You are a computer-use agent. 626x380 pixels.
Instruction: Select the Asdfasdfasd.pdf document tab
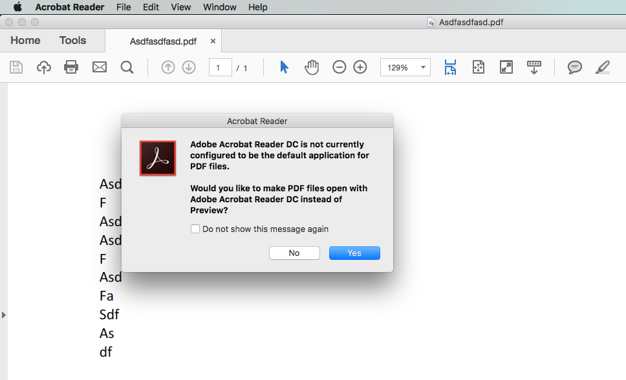click(x=163, y=41)
